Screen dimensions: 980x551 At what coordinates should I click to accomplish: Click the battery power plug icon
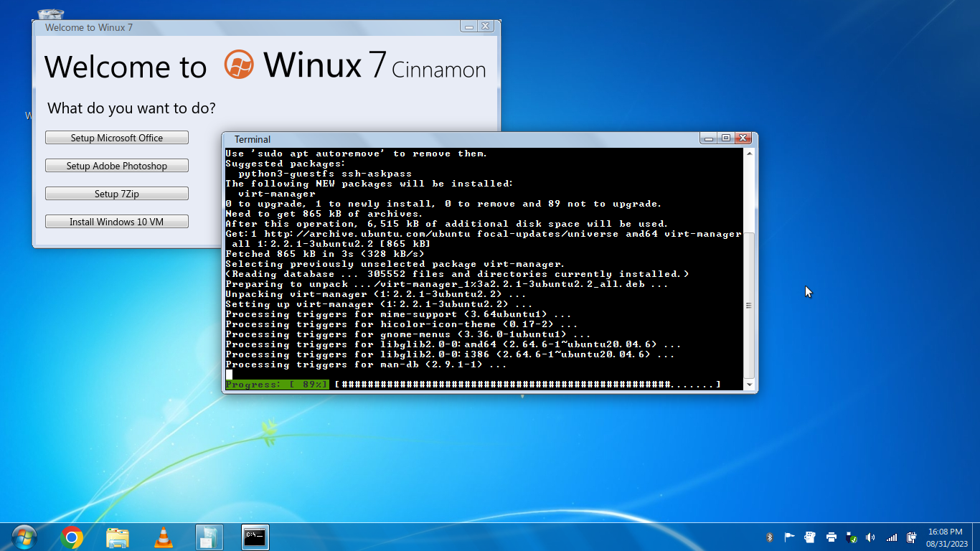tap(911, 537)
